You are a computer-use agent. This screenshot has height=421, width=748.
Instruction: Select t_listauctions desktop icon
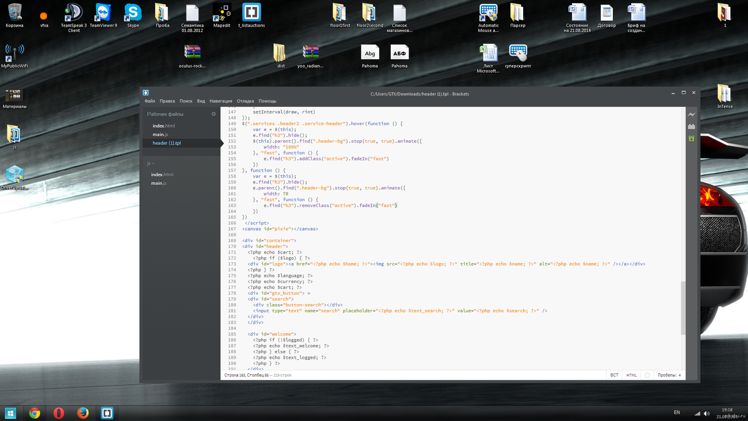point(252,15)
